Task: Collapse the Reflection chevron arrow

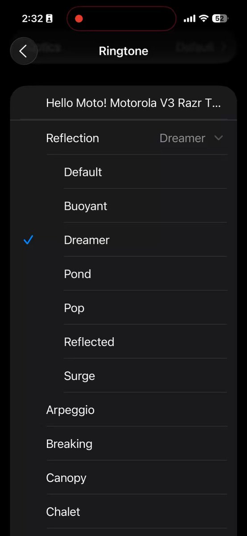Action: 218,138
